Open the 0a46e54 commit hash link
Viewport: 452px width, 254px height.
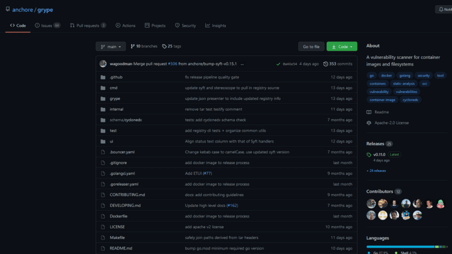[x=290, y=64]
